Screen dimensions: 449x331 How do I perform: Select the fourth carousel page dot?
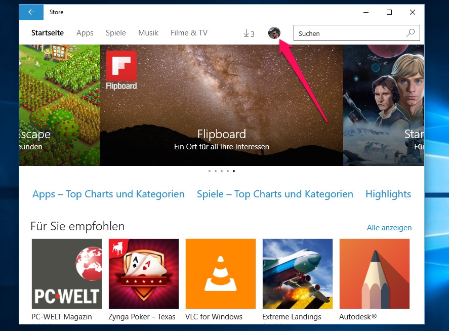(x=228, y=171)
